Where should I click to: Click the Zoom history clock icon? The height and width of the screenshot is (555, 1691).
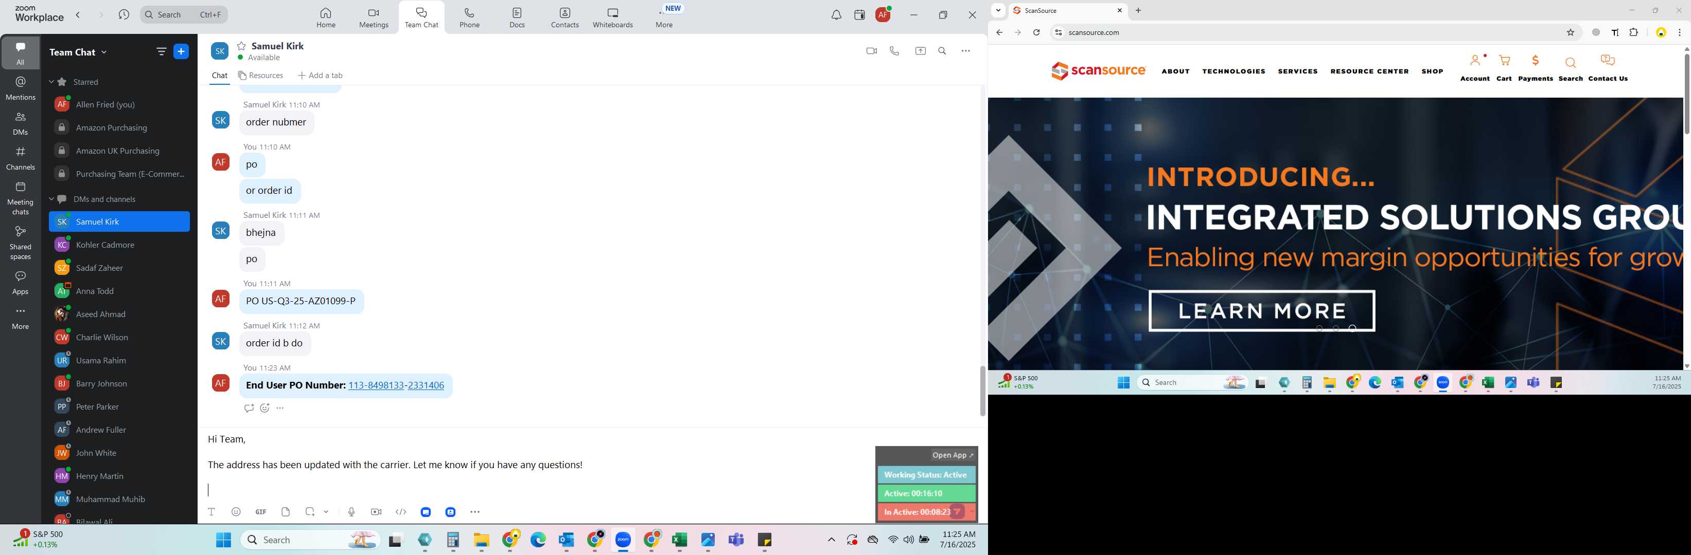[124, 14]
